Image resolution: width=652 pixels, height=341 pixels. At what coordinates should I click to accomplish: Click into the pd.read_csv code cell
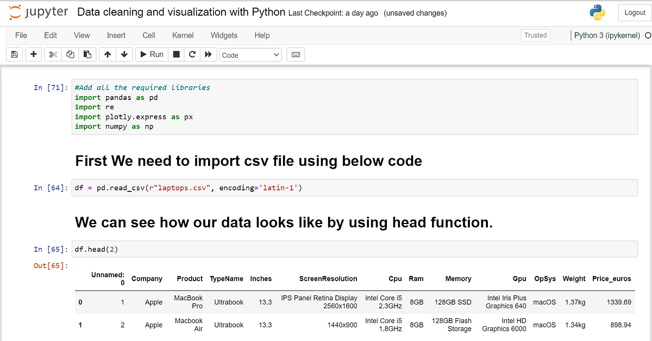click(x=355, y=188)
